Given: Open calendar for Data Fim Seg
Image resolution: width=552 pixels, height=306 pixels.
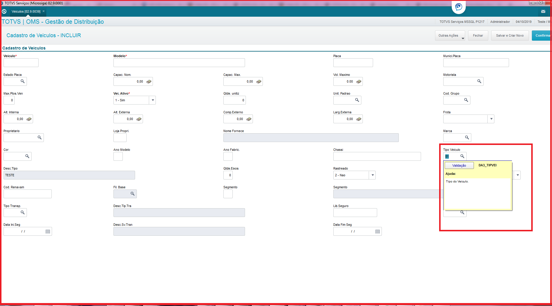Looking at the screenshot, I should (x=377, y=232).
